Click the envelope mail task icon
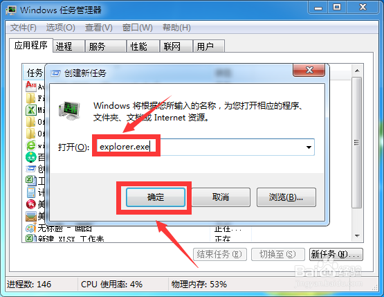This screenshot has width=384, height=297. pyautogui.click(x=31, y=216)
